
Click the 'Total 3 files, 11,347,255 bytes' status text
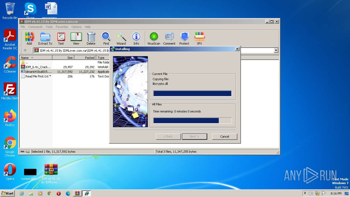pyautogui.click(x=176, y=152)
